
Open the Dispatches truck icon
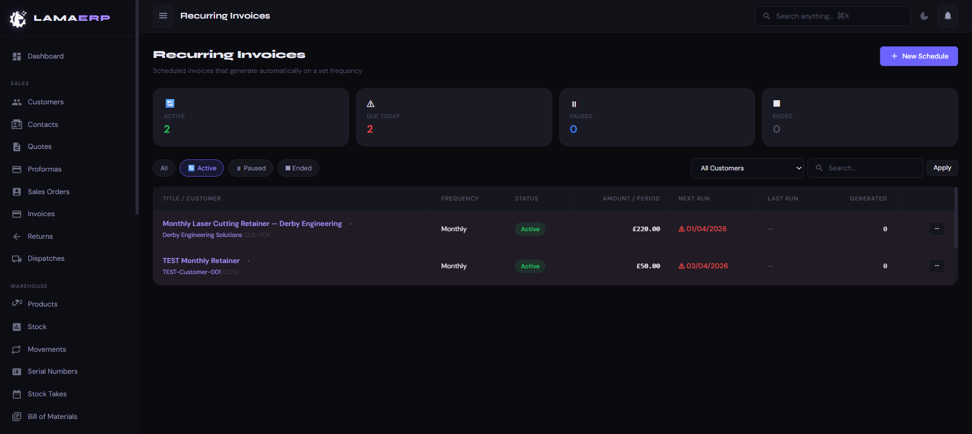coord(17,258)
